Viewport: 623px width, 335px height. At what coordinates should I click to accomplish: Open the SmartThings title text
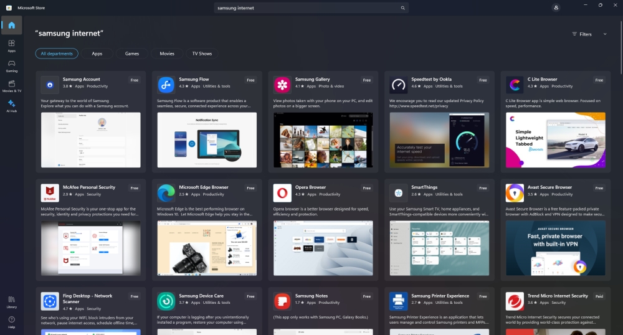tap(424, 187)
